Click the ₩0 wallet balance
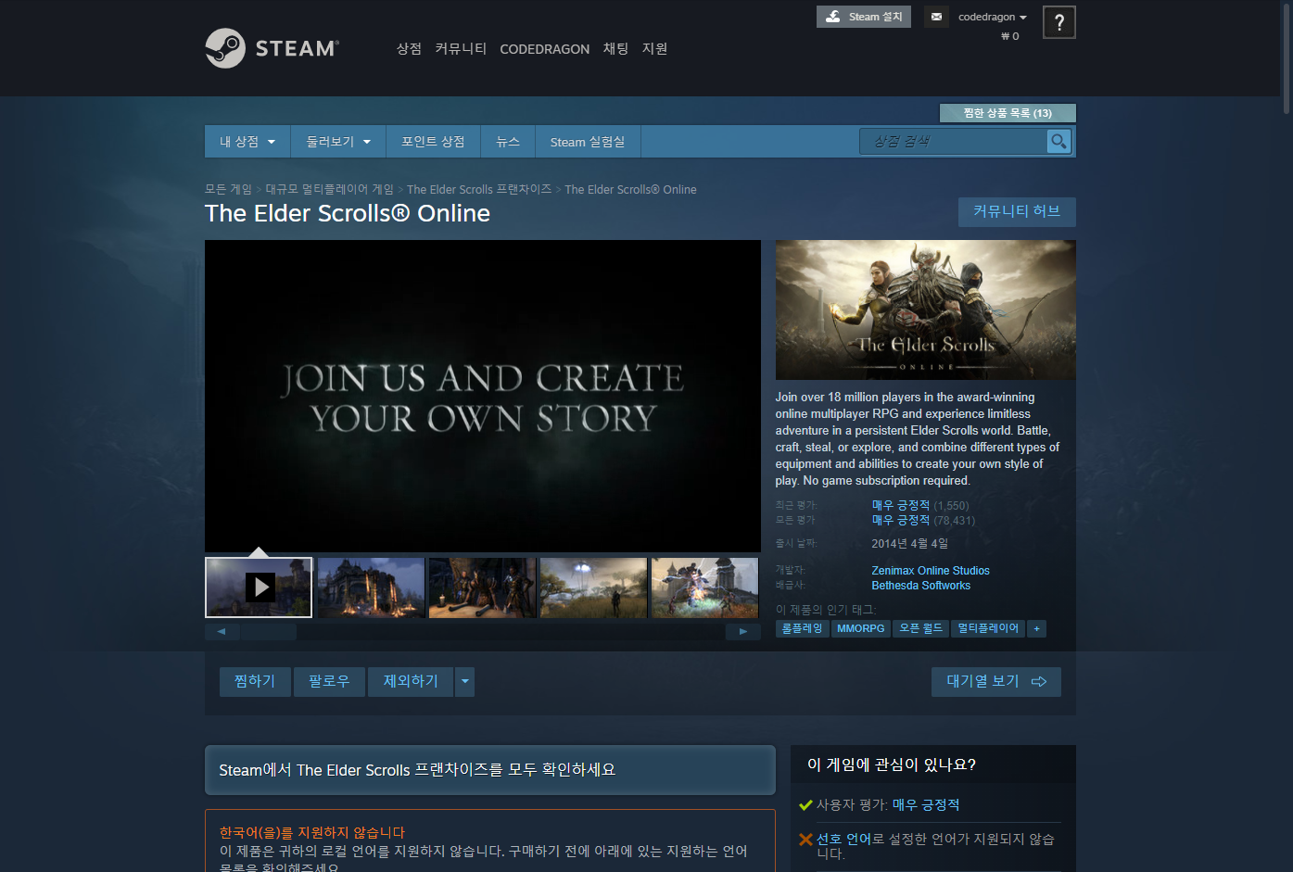 1009,36
